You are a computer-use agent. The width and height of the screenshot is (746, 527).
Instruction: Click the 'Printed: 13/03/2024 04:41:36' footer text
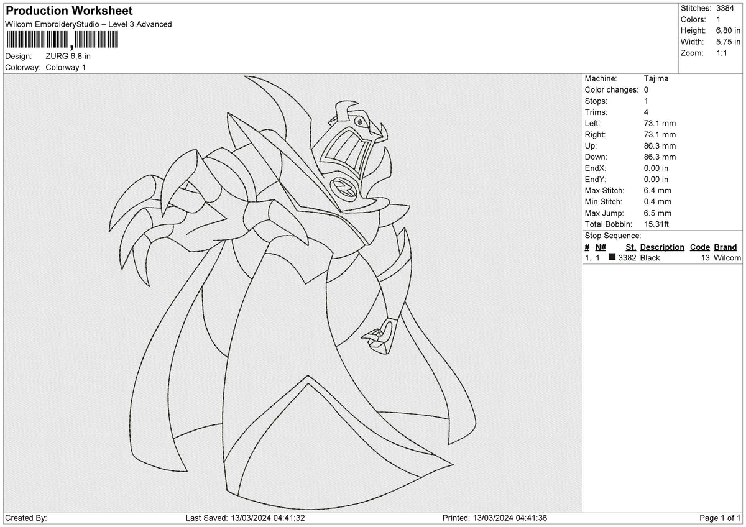tap(495, 518)
